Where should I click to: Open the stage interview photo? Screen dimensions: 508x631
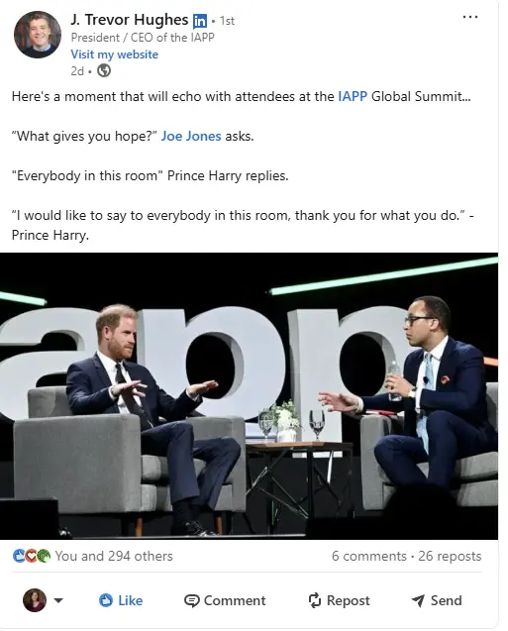[x=249, y=396]
